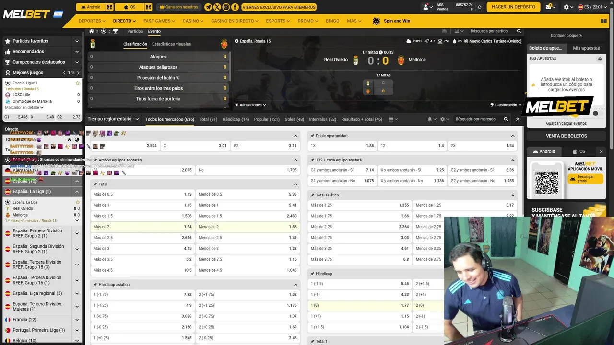Pin the Hándicap asiático market
614x345 pixels.
(95, 285)
